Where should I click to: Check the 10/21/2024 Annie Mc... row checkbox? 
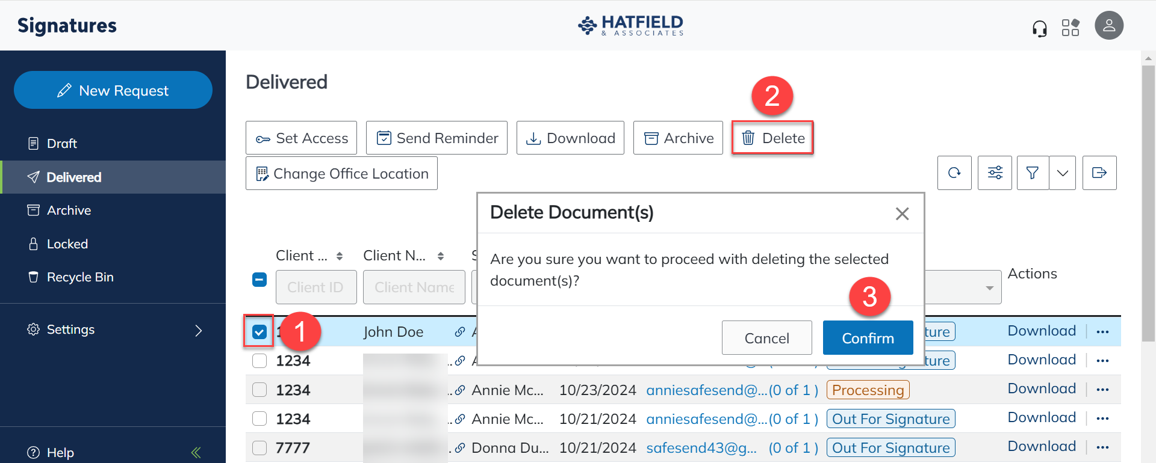[x=259, y=419]
